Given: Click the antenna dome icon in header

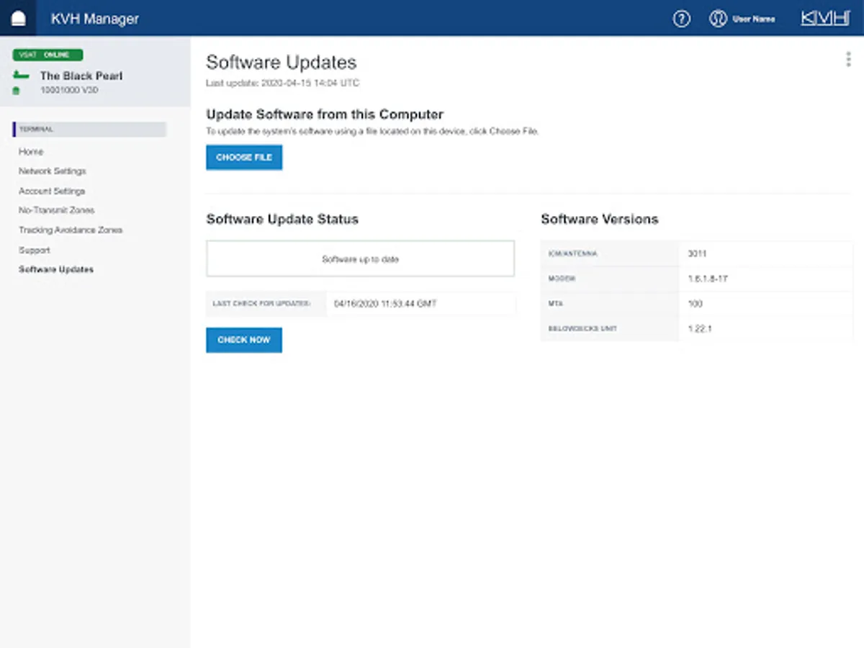Looking at the screenshot, I should pos(18,19).
